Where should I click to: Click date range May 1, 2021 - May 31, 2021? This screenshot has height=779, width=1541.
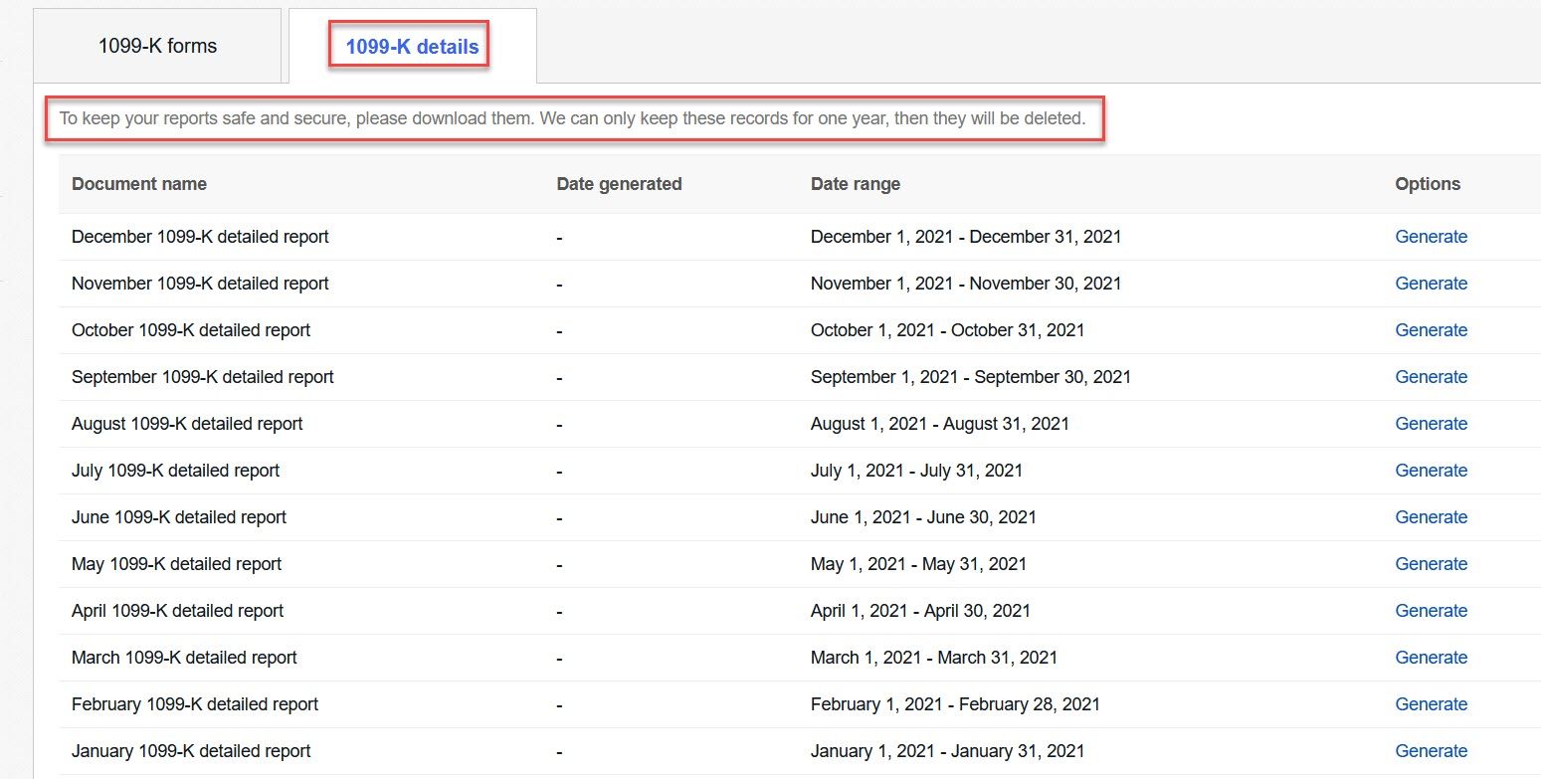click(x=919, y=564)
